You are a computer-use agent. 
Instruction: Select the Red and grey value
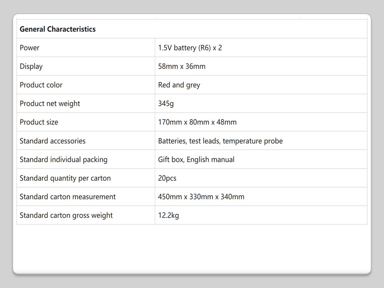[179, 85]
